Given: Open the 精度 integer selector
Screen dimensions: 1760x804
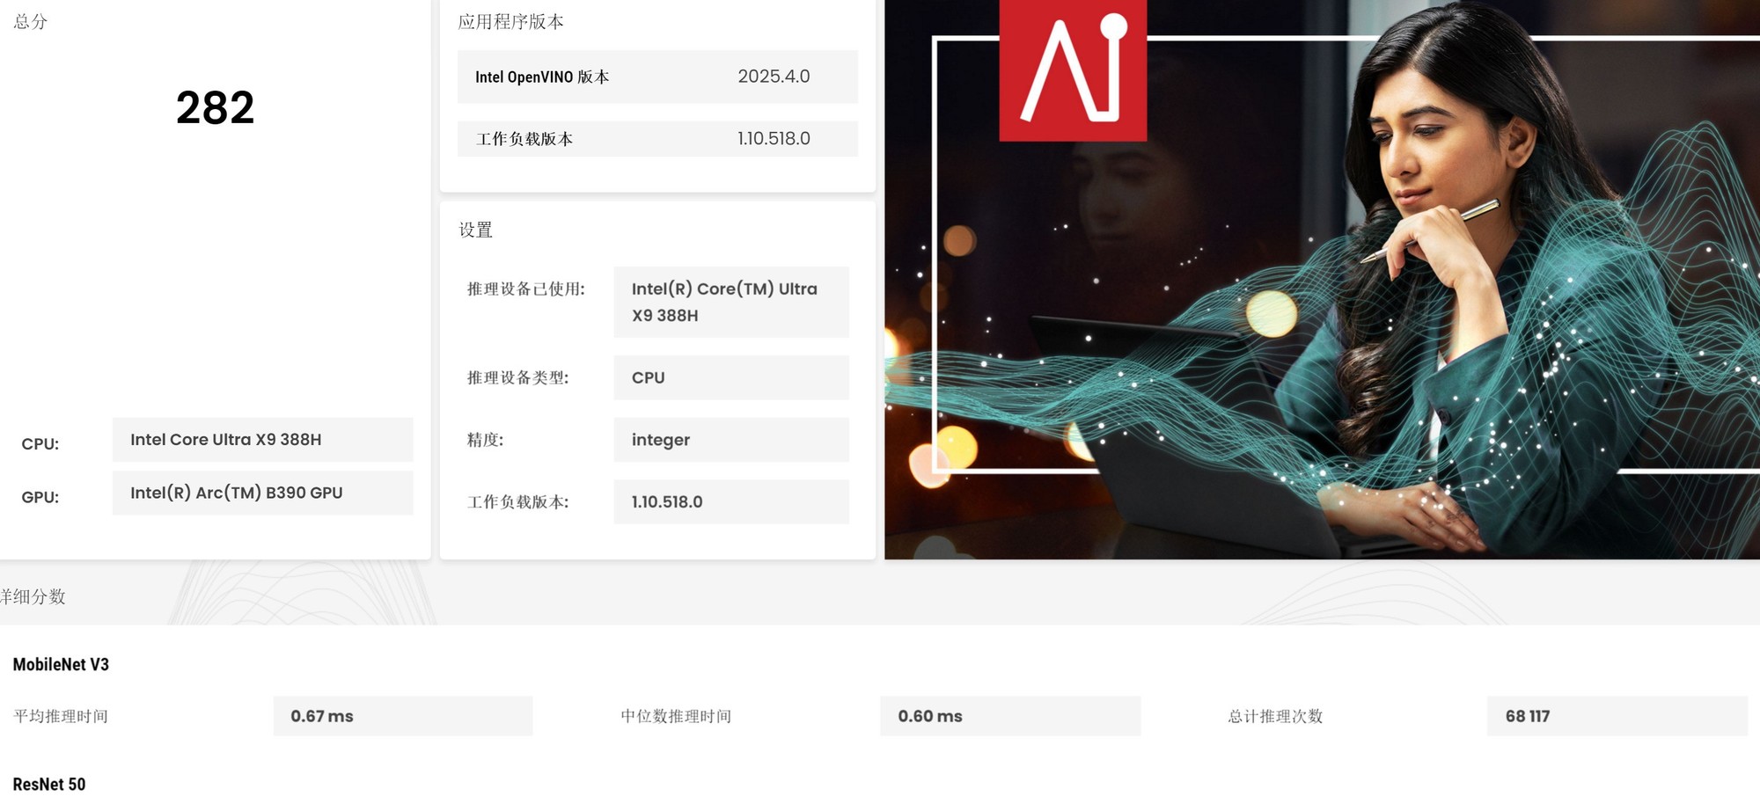Looking at the screenshot, I should coord(730,439).
